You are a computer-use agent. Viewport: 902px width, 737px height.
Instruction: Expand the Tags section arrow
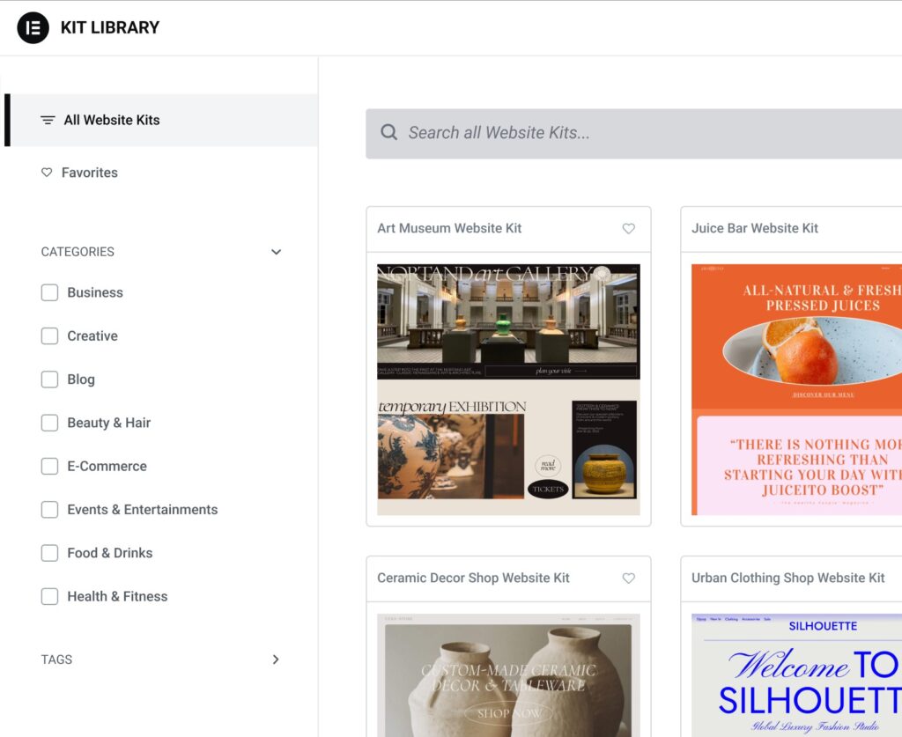click(x=276, y=660)
